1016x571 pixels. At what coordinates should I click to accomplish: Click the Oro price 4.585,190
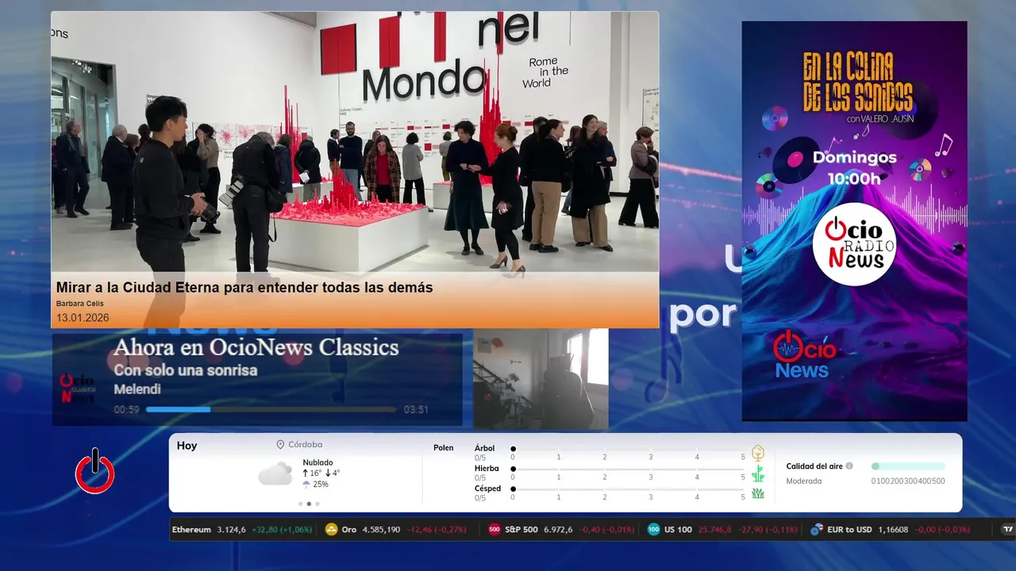[381, 529]
